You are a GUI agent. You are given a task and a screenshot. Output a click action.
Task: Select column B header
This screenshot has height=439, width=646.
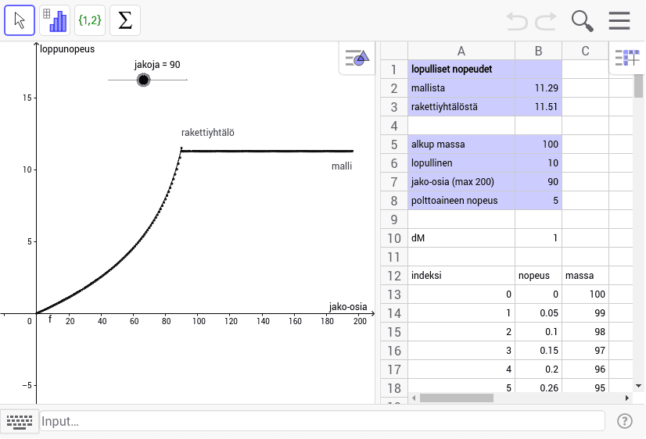539,51
